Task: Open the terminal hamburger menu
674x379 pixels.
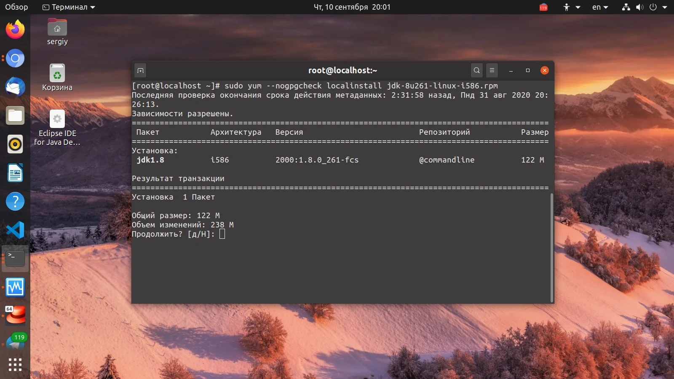Action: (x=492, y=70)
